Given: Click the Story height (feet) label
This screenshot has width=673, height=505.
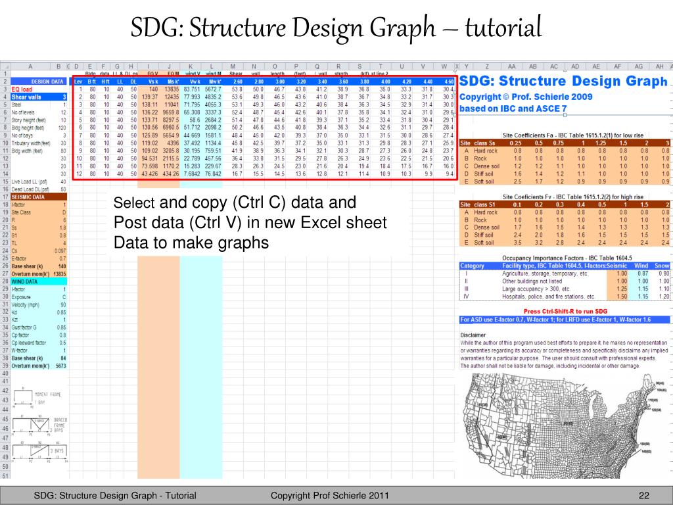Looking at the screenshot, I should [28, 120].
